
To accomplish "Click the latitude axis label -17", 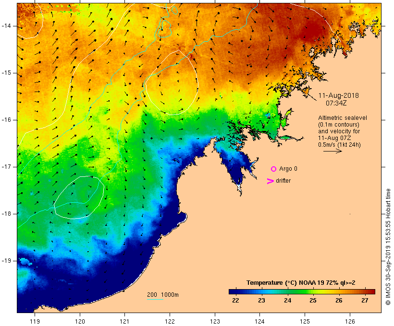I will (6, 167).
